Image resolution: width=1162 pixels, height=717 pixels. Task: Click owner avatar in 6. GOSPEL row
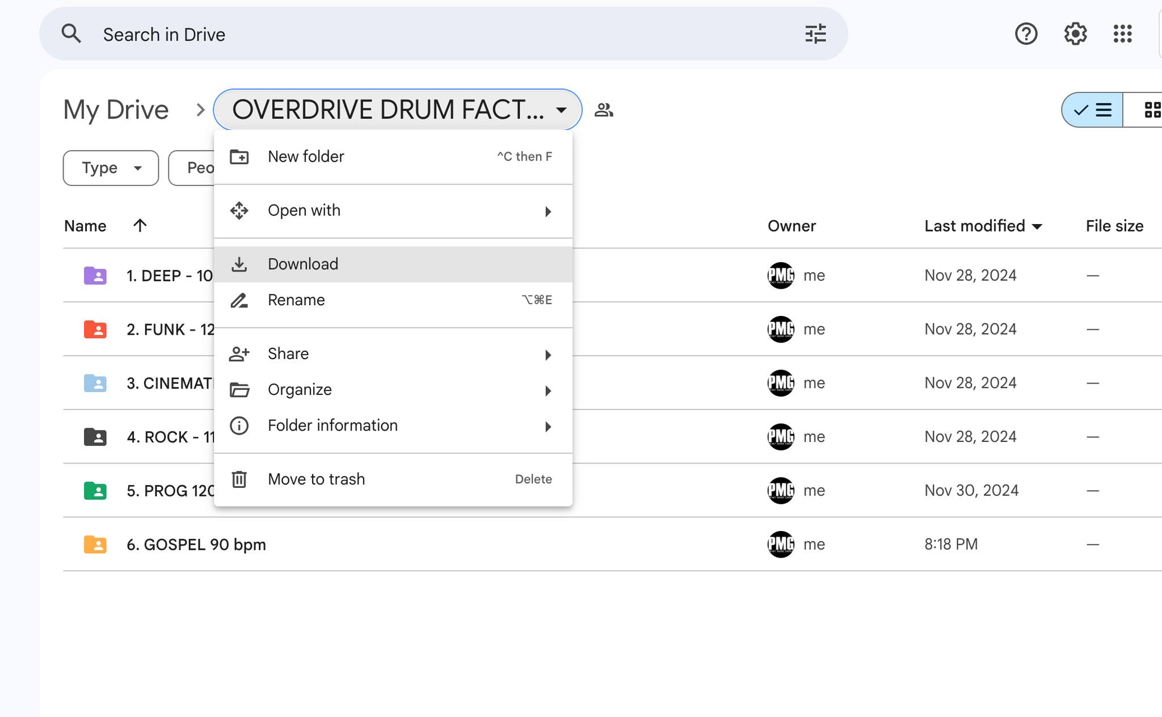click(781, 544)
